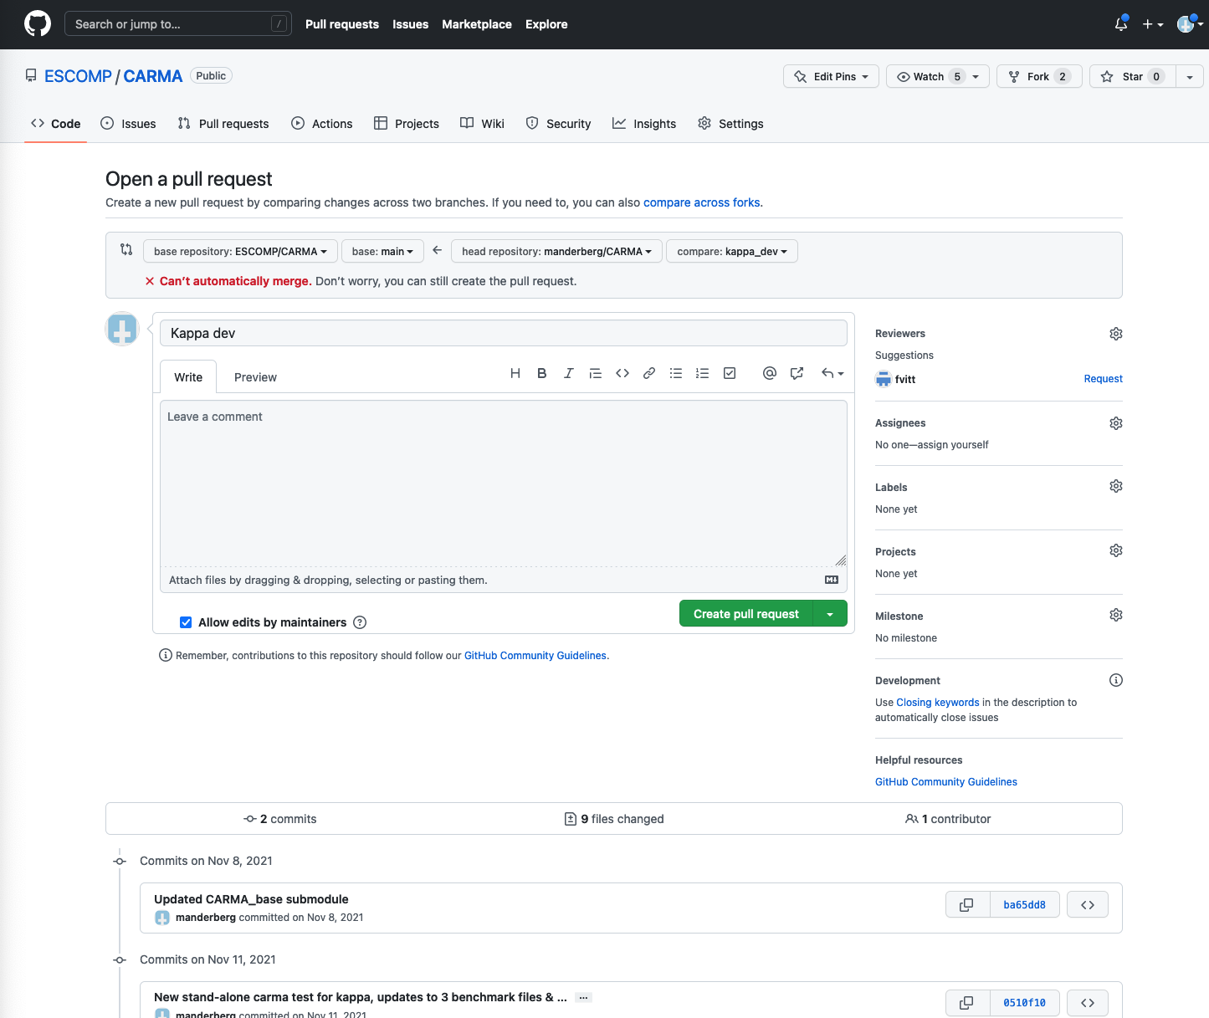1209x1018 pixels.
Task: Follow the compare across forks link
Action: tap(701, 202)
